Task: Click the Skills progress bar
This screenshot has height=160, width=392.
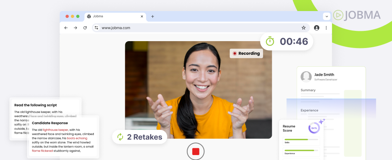Action: (x=301, y=139)
